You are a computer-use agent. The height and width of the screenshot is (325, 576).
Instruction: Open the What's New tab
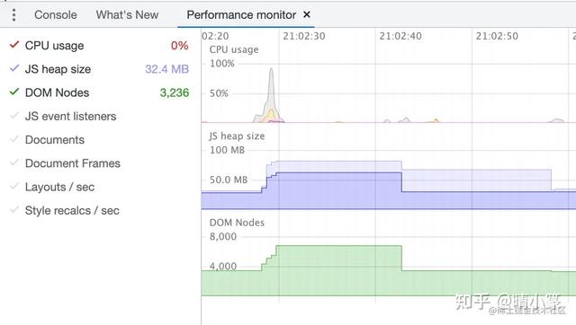pos(127,15)
